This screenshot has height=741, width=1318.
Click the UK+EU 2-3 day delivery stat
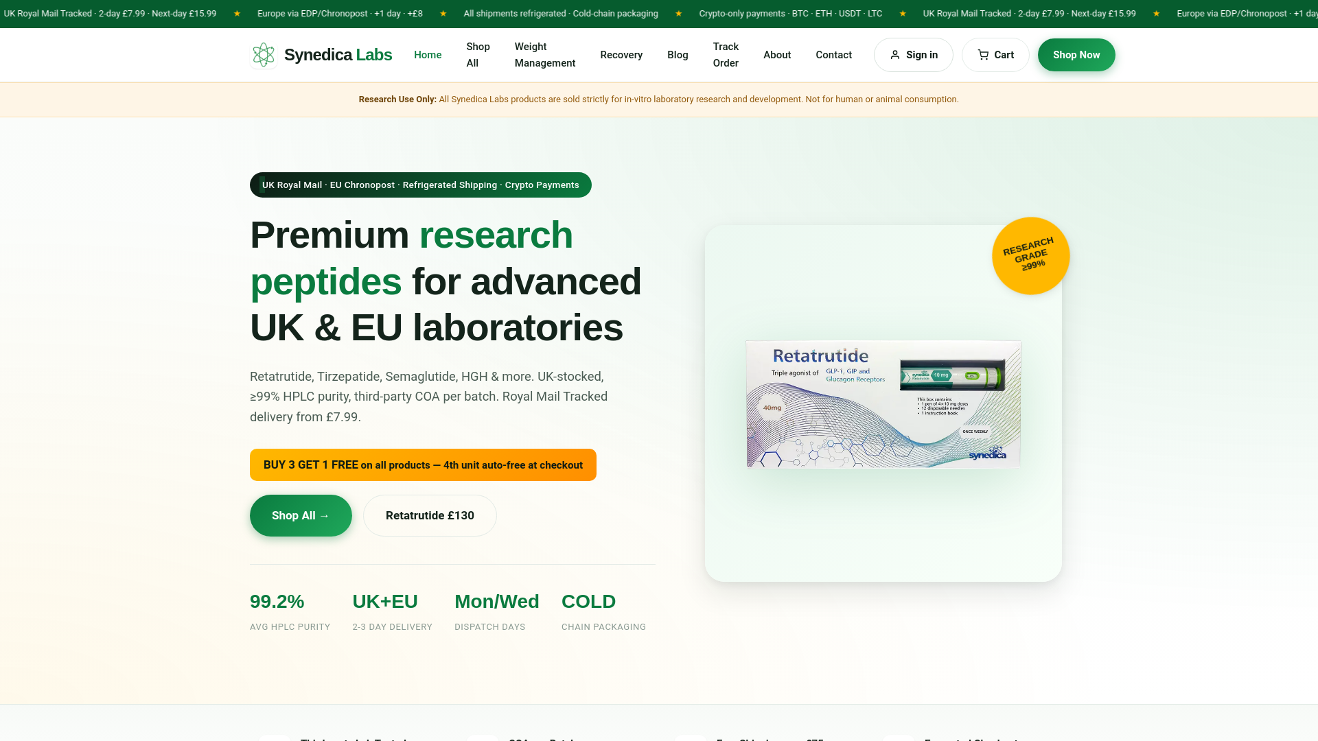392,611
